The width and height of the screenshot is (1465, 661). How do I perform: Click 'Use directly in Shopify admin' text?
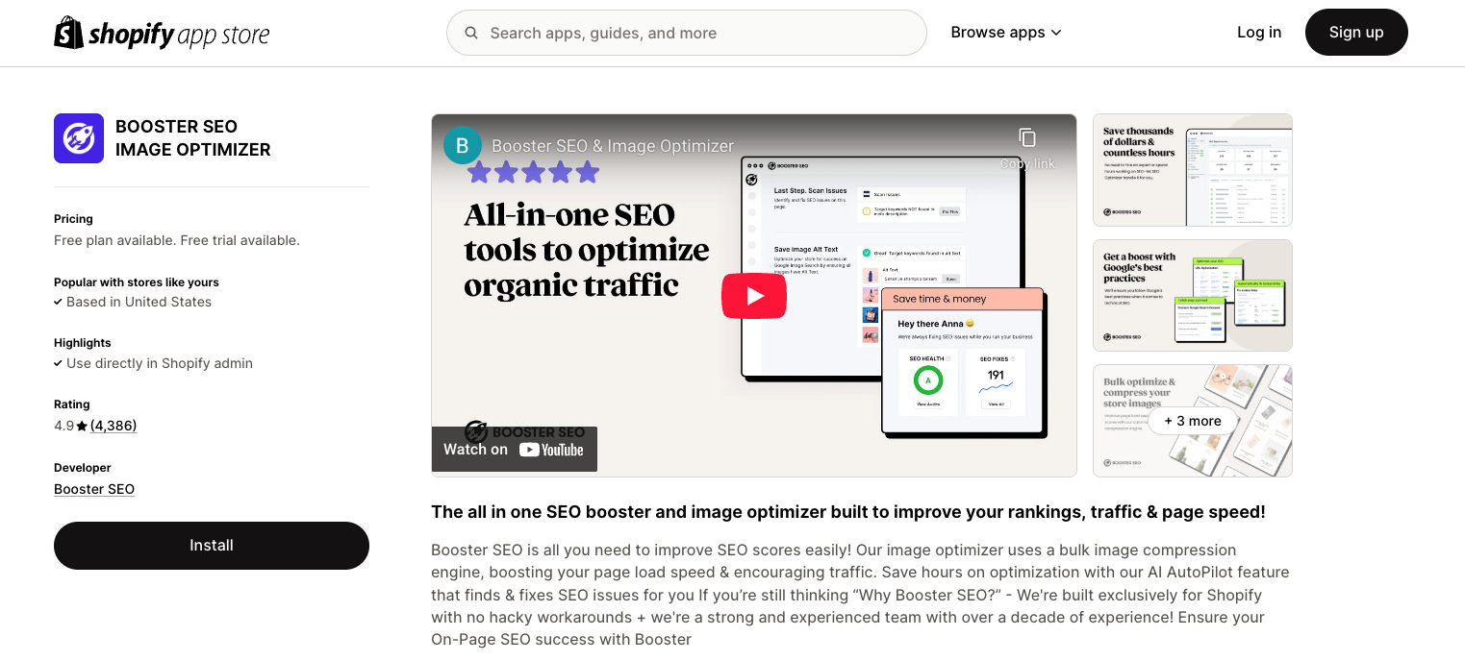(x=160, y=363)
